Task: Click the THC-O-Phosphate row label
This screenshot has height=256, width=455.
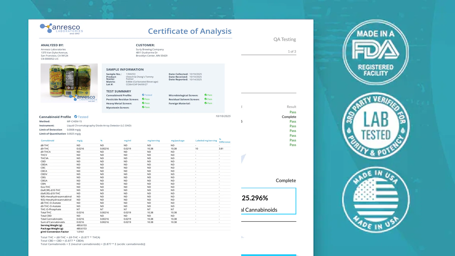Action: click(51, 209)
